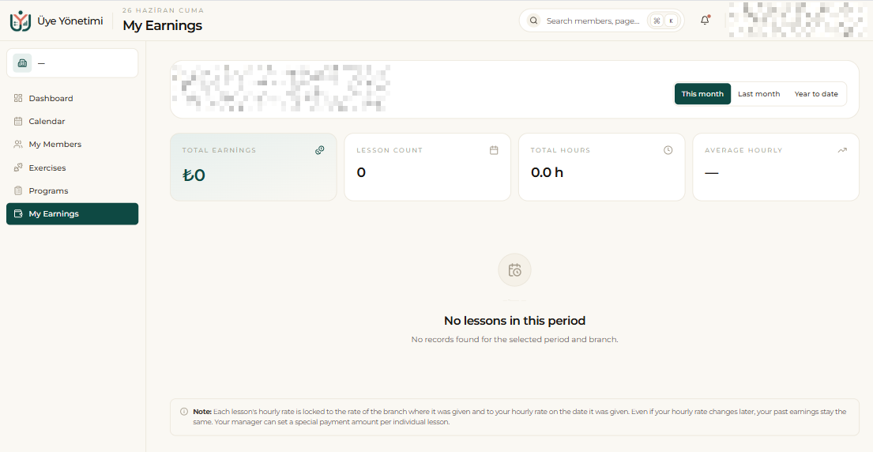Click the Average Hourly card
The image size is (873, 452).
(x=776, y=167)
